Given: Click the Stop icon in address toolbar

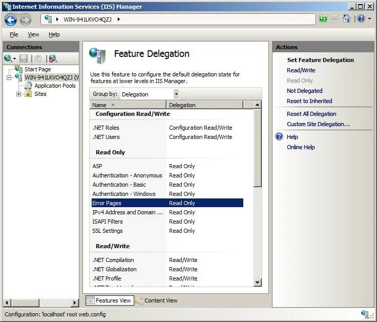Looking at the screenshot, I should (334, 18).
